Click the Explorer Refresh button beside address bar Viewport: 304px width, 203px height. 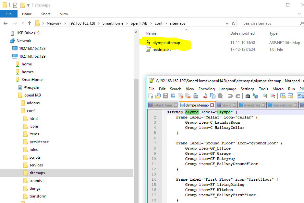click(234, 23)
